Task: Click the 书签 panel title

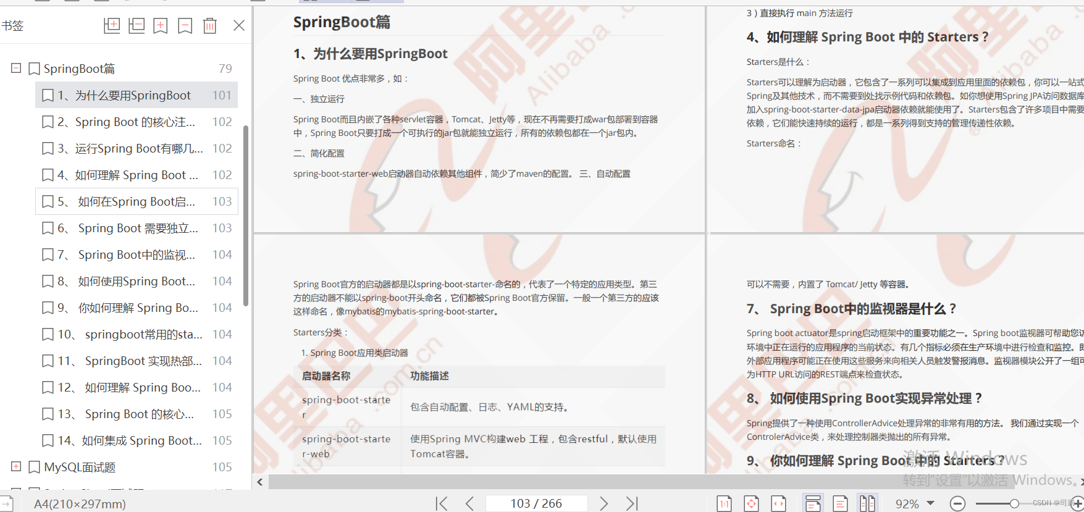Action: (x=12, y=25)
